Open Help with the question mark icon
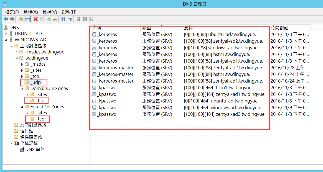Viewport: 323px width, 172px height. click(63, 19)
